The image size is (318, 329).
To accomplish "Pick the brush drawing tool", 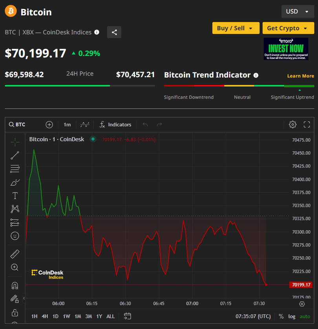I will [15, 182].
